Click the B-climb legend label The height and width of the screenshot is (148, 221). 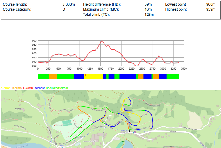(x=17, y=88)
